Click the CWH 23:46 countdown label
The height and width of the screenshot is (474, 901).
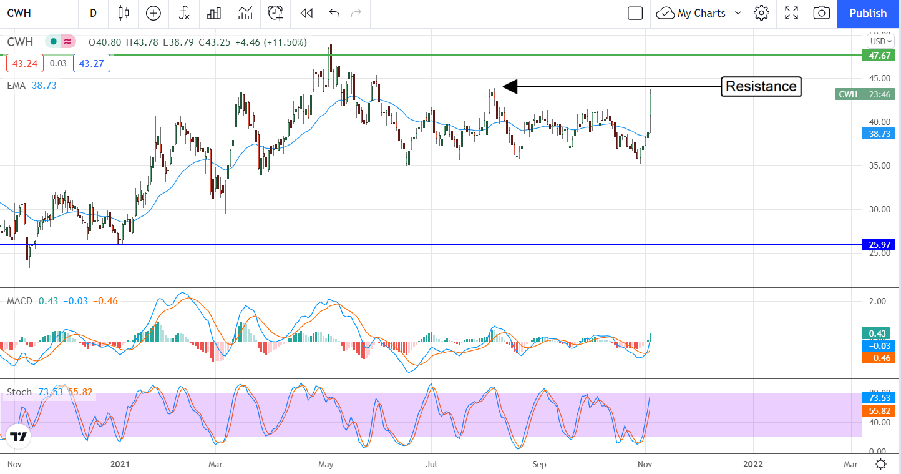coord(865,94)
